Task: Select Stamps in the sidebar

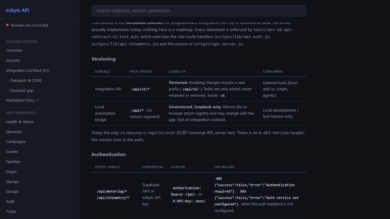Action: pos(12,182)
